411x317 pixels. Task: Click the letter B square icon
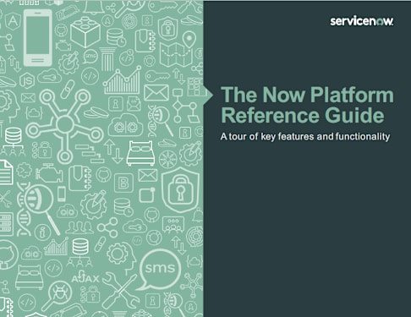pyautogui.click(x=123, y=183)
